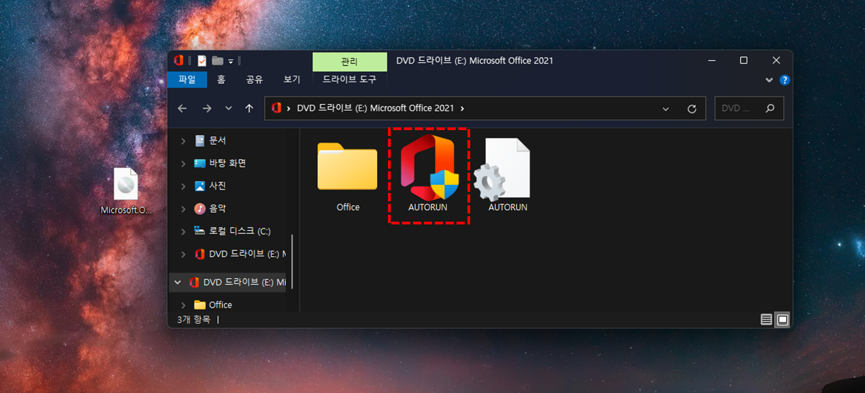Viewport: 865px width, 393px height.
Task: Click the New folder quick access icon
Action: [218, 60]
